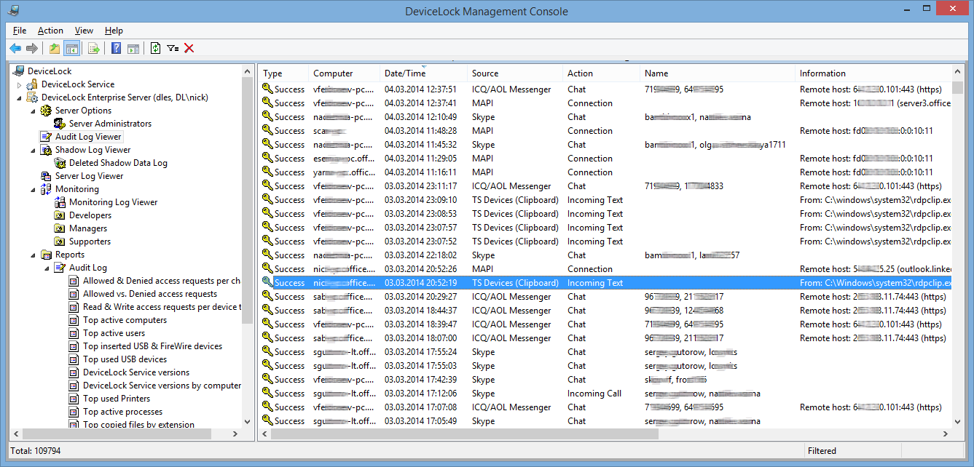The height and width of the screenshot is (467, 974).
Task: Open Help via the blue question-mark icon
Action: click(117, 49)
